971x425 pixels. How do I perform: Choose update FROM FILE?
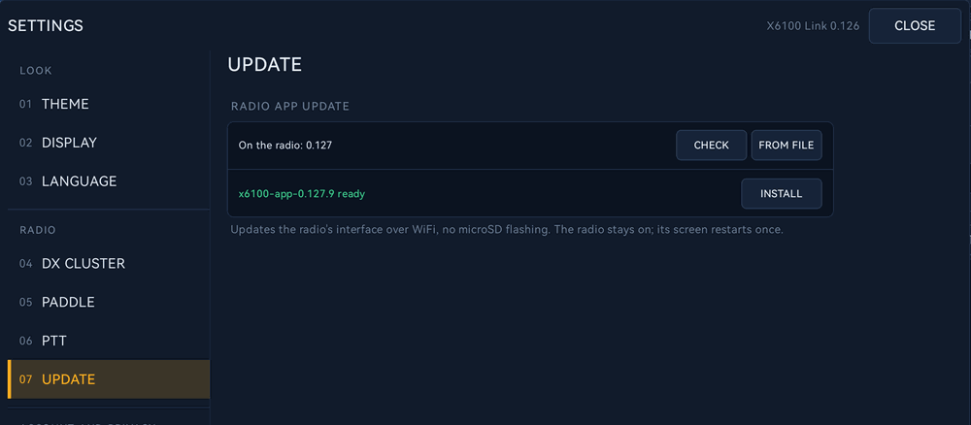787,146
